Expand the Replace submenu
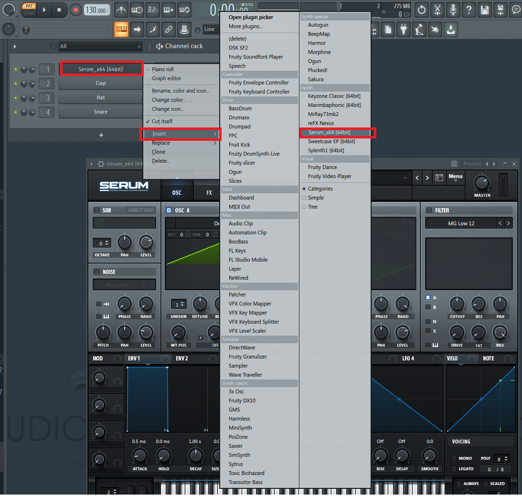 [181, 143]
